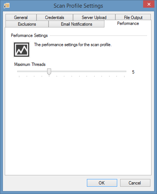The height and width of the screenshot is (194, 157).
Task: Open the Credentials tab
Action: [x=54, y=18]
